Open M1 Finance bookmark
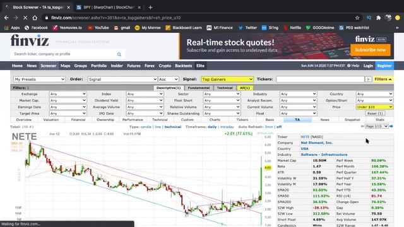This screenshot has height=227, width=404. (x=220, y=28)
